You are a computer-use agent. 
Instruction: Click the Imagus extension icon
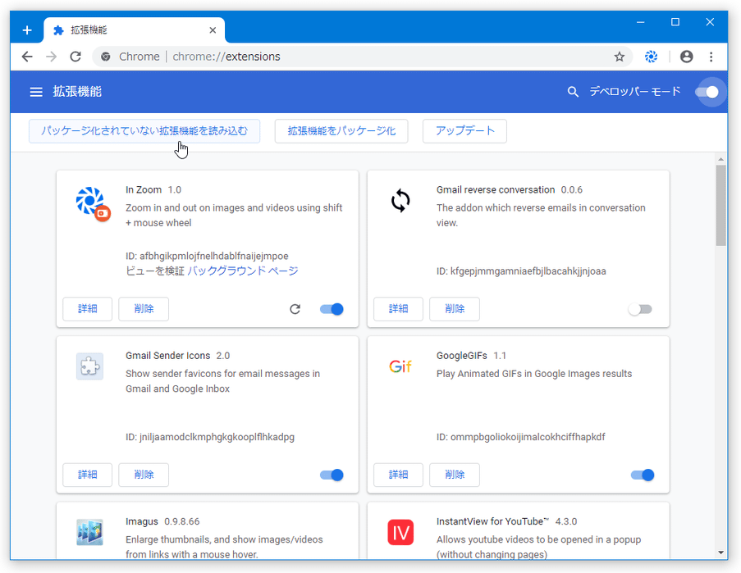pyautogui.click(x=89, y=532)
